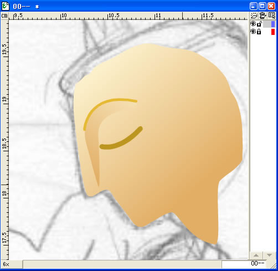Screen dimensions: 278x271
Task: Open the layer options list icon
Action: 272,16
